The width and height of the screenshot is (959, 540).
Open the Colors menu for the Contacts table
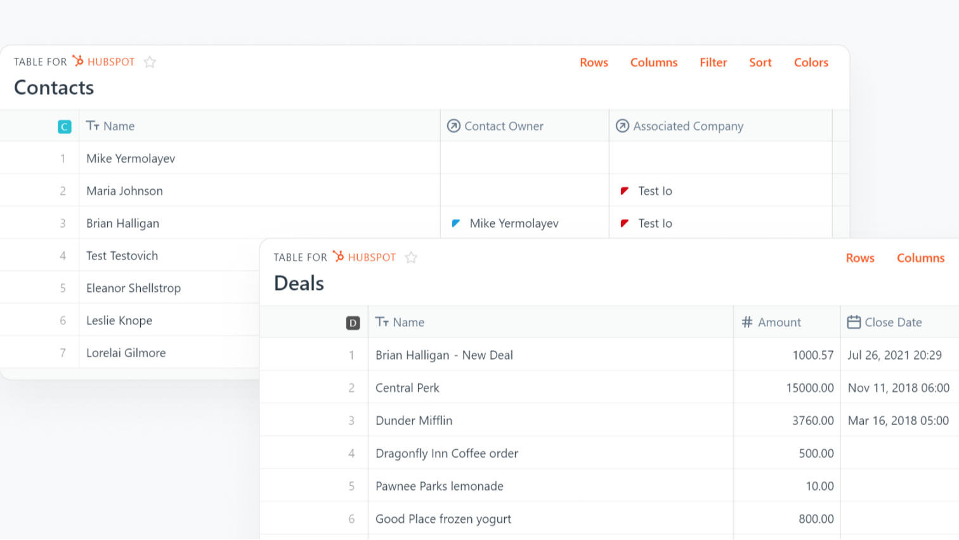point(811,62)
